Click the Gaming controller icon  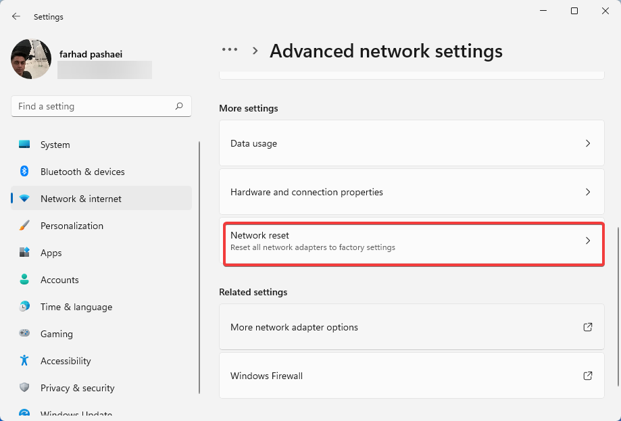click(x=24, y=334)
